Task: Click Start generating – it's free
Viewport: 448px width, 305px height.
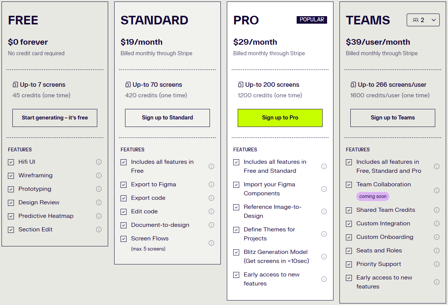Action: click(x=54, y=118)
